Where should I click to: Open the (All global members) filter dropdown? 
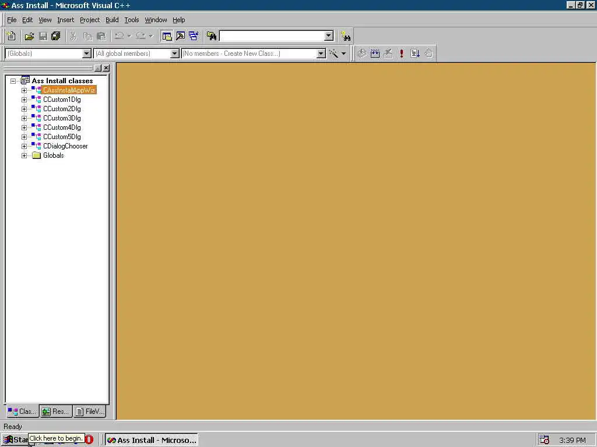pos(175,54)
